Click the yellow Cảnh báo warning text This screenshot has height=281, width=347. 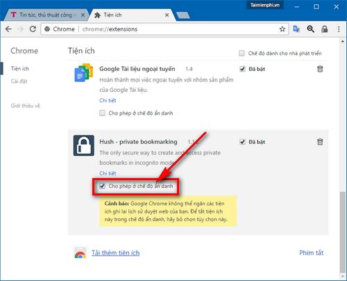pos(168,211)
